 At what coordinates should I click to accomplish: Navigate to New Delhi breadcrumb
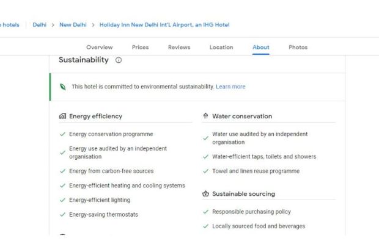tap(73, 25)
